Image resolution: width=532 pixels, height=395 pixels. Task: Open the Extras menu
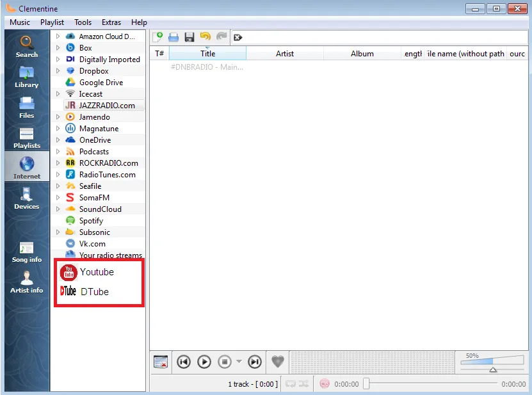click(111, 22)
